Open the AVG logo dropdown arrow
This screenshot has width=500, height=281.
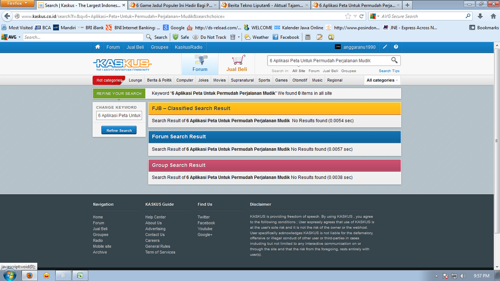point(20,37)
